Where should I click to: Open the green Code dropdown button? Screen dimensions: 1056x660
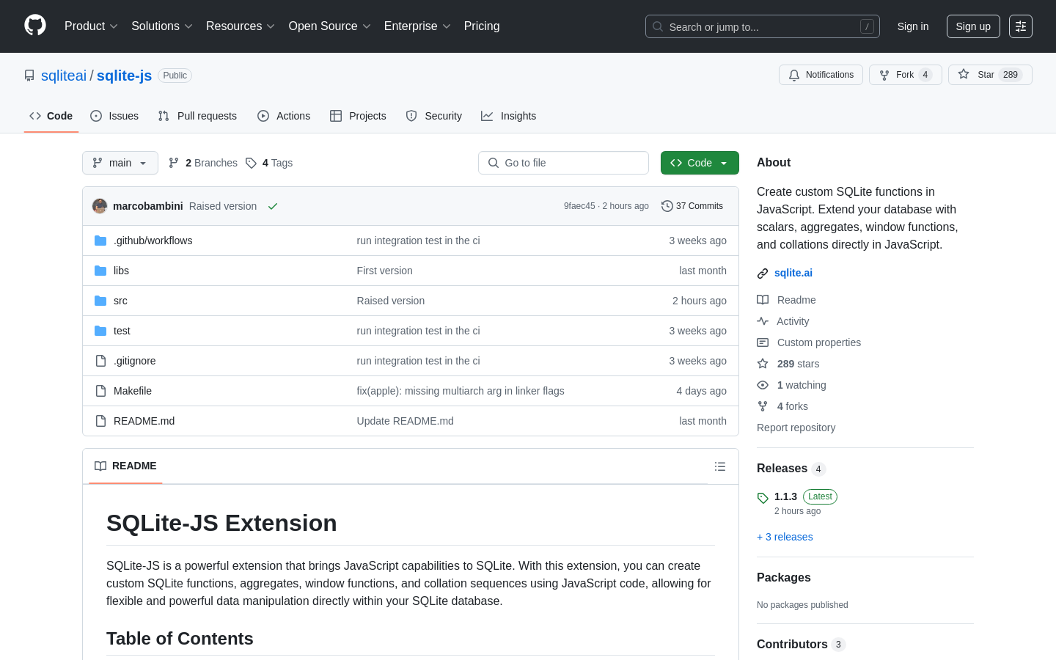click(x=700, y=163)
